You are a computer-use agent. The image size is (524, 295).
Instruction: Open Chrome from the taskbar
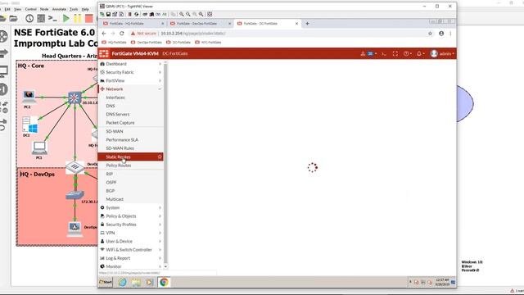(x=164, y=282)
